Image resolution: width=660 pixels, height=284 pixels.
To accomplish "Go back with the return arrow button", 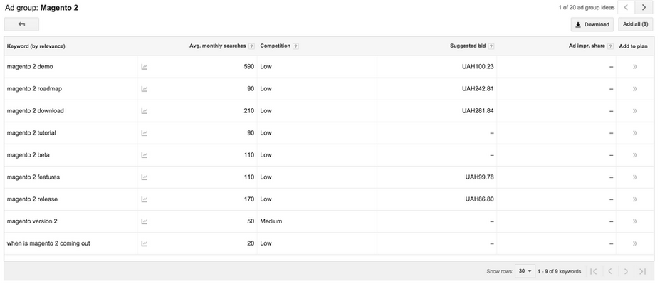I will [21, 24].
